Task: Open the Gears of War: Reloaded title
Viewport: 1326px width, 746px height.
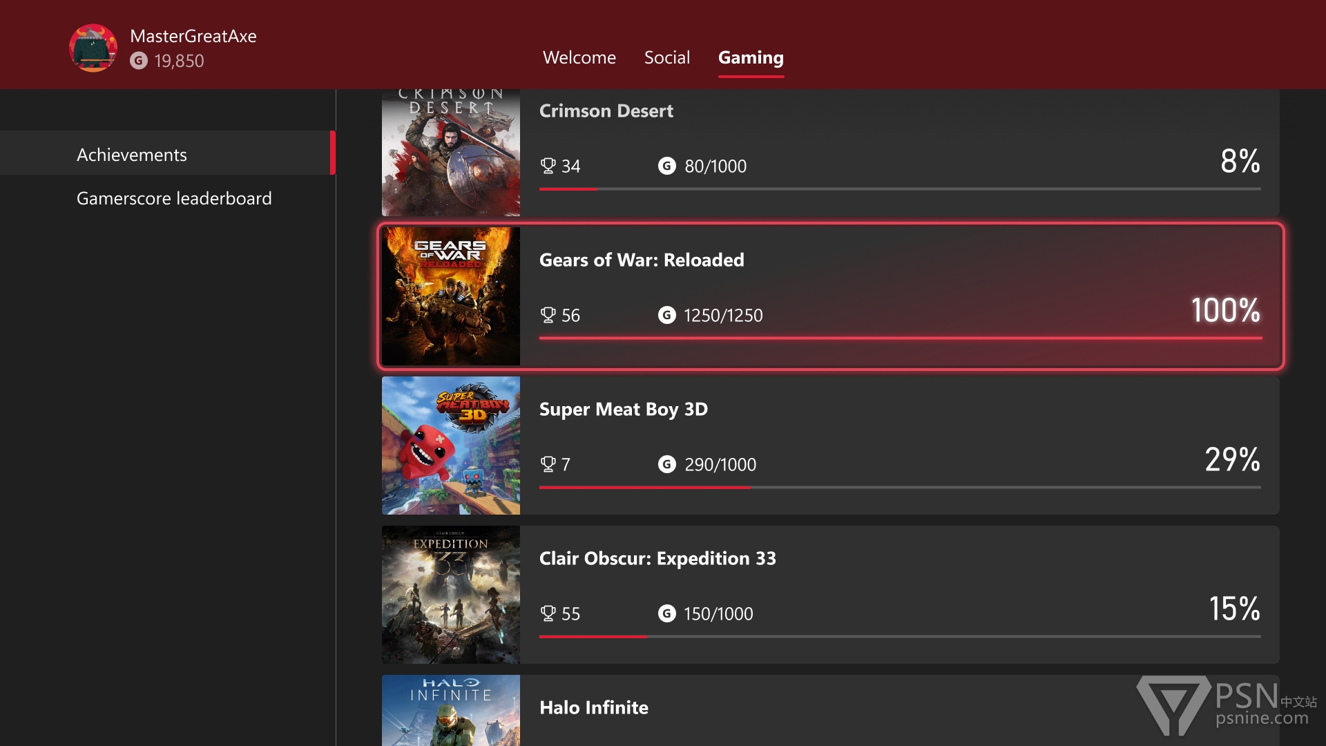Action: (641, 260)
